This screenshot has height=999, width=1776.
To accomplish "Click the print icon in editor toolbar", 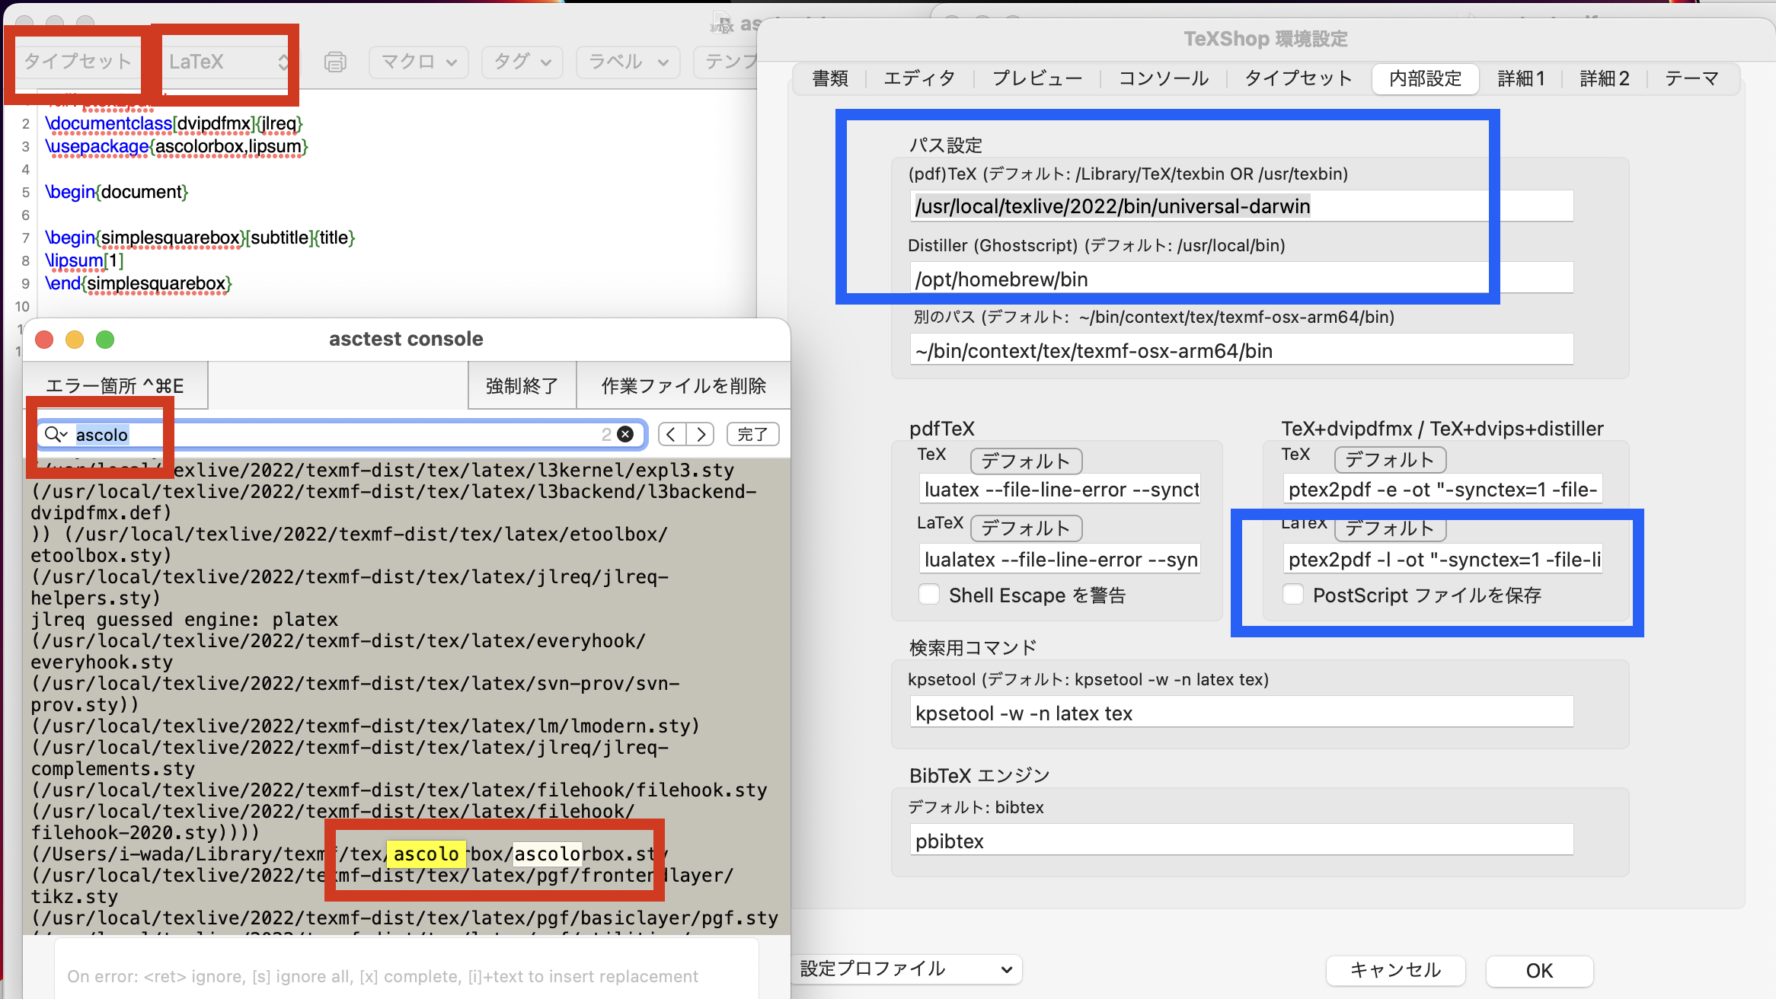I will point(335,62).
